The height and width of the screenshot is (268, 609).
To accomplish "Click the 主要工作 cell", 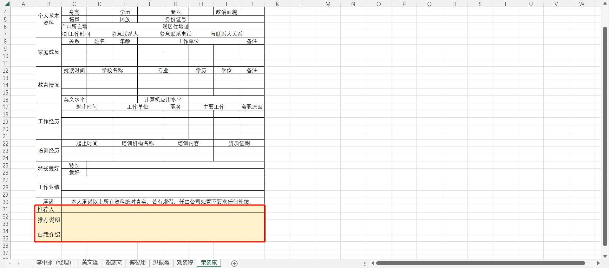I will coord(213,107).
